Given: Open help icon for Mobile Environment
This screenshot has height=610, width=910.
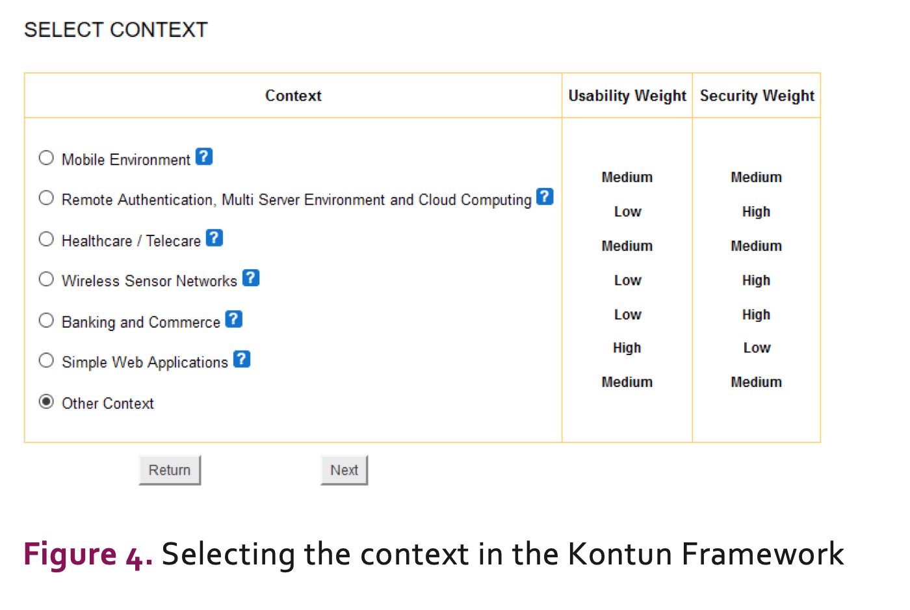Looking at the screenshot, I should (x=204, y=157).
